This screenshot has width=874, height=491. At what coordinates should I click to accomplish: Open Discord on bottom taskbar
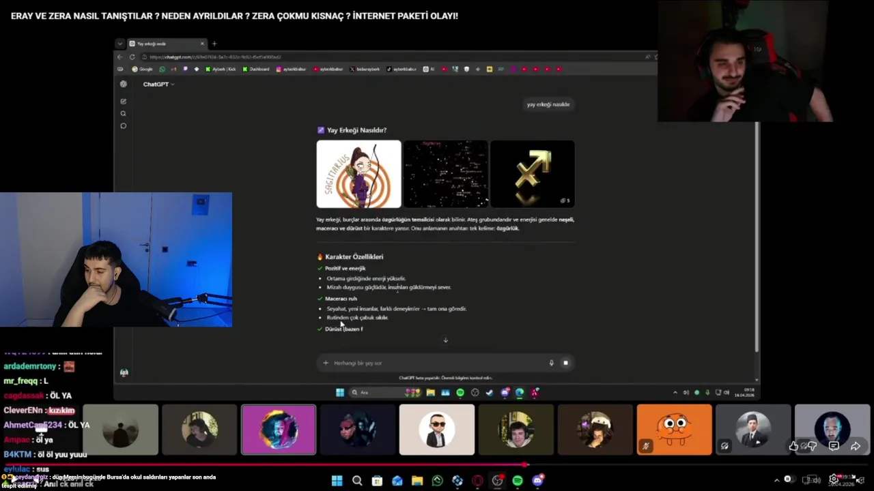537,481
